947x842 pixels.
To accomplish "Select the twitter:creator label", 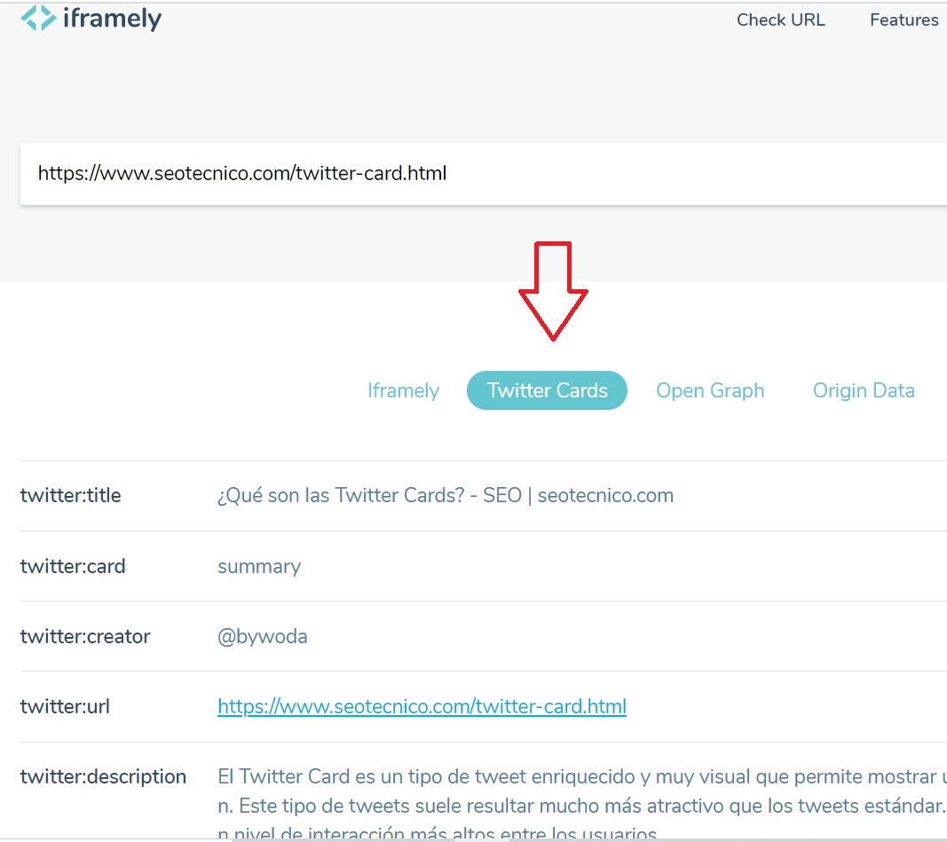I will [x=85, y=636].
